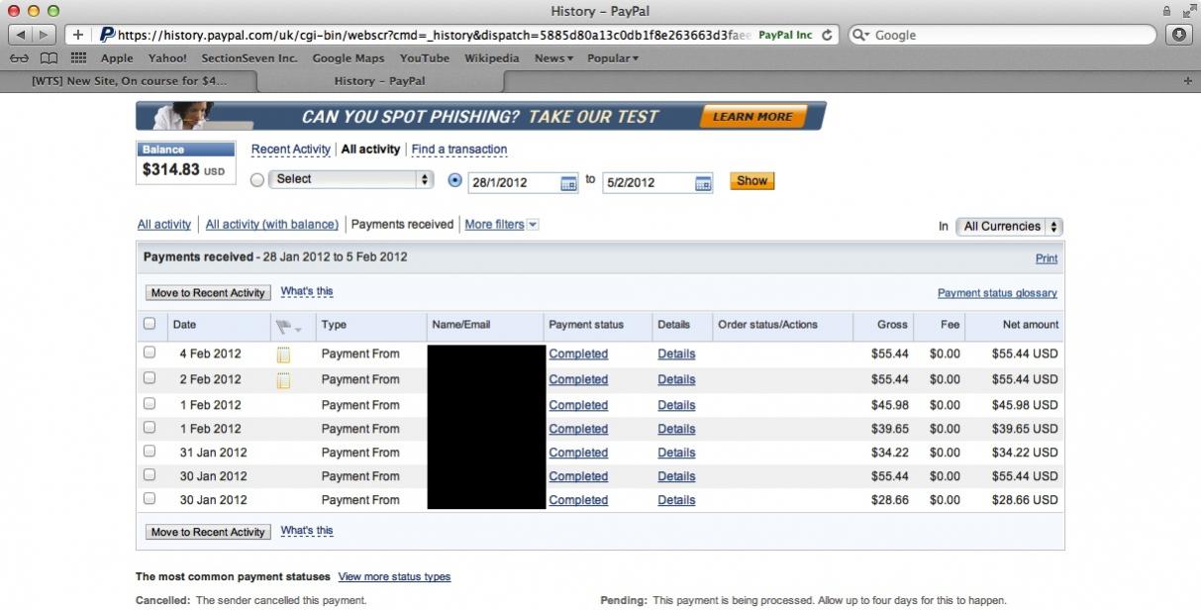Select the radio button beside Select dropdown
This screenshot has width=1201, height=610.
[x=257, y=180]
